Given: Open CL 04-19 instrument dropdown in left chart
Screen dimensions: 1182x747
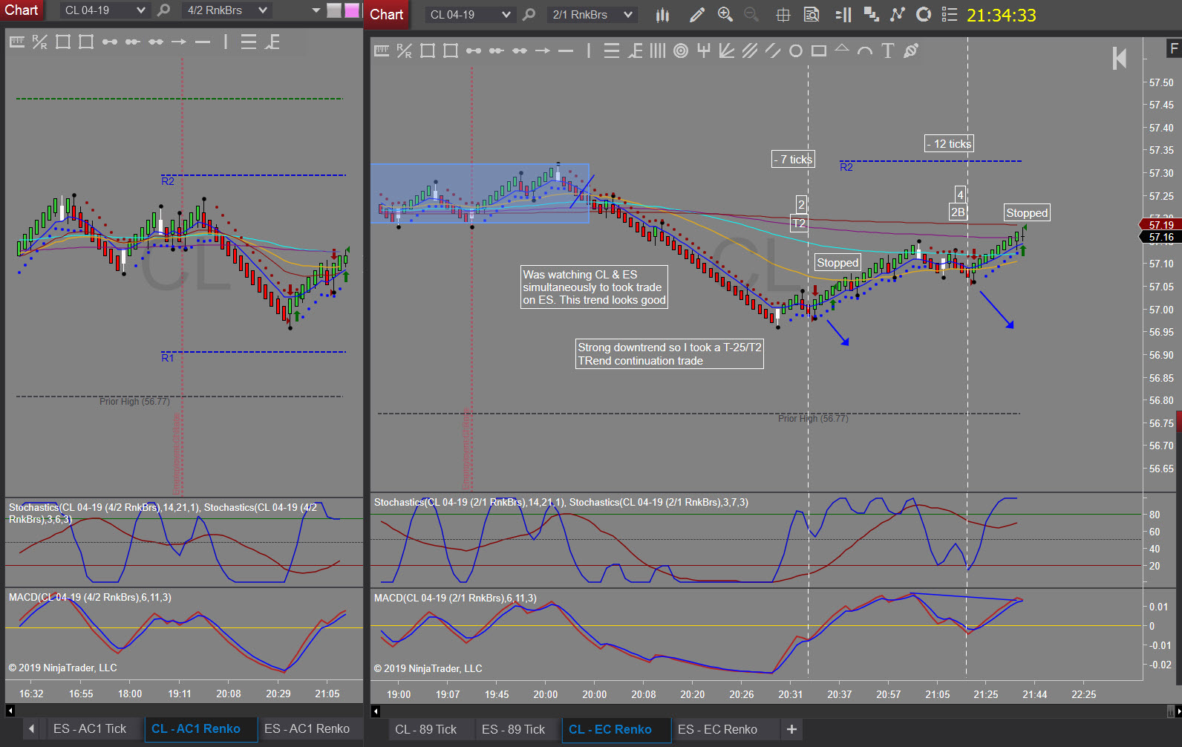Looking at the screenshot, I should click(x=105, y=10).
